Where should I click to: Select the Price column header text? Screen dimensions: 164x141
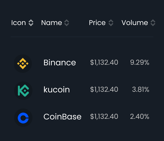(x=97, y=23)
